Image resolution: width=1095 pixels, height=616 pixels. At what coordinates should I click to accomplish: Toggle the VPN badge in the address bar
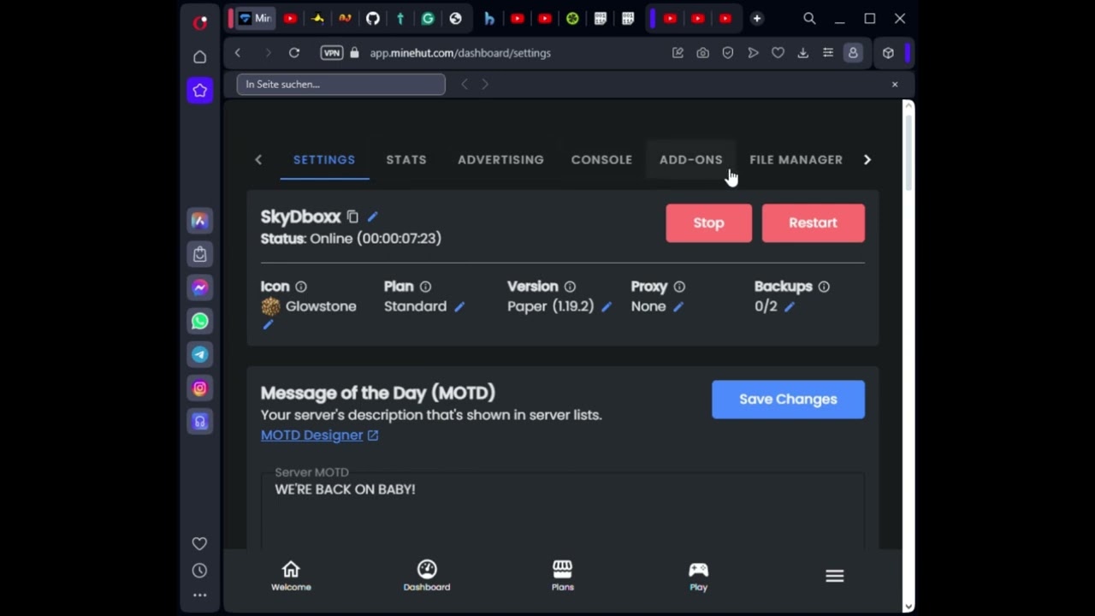332,53
